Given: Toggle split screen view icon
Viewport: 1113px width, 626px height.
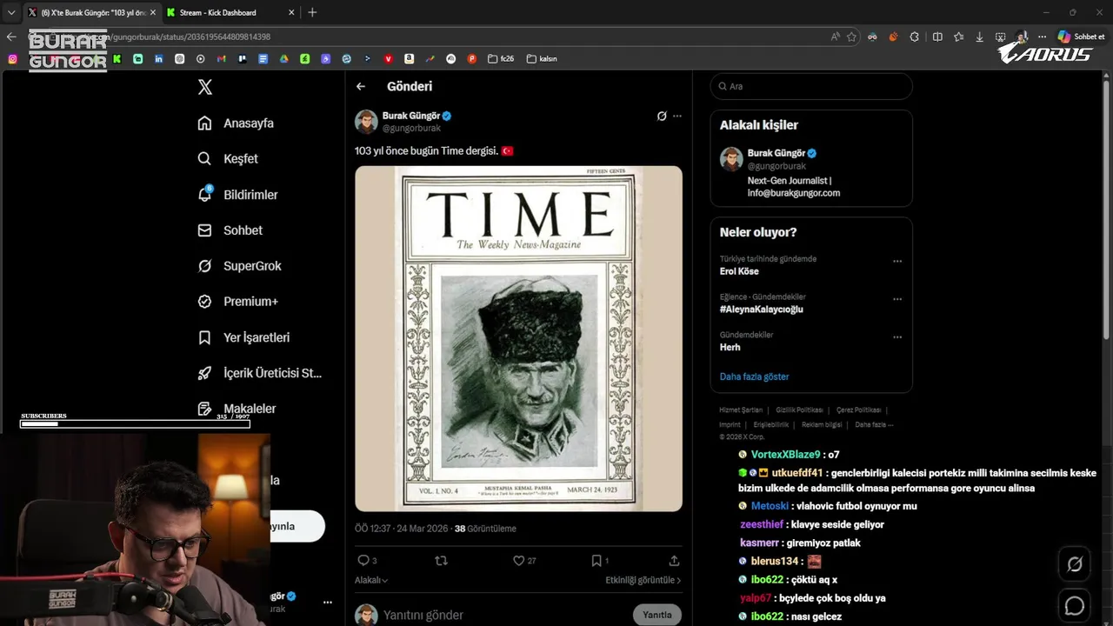Looking at the screenshot, I should [937, 37].
